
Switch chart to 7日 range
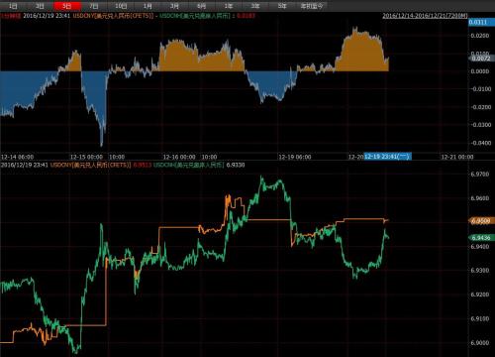(94, 6)
